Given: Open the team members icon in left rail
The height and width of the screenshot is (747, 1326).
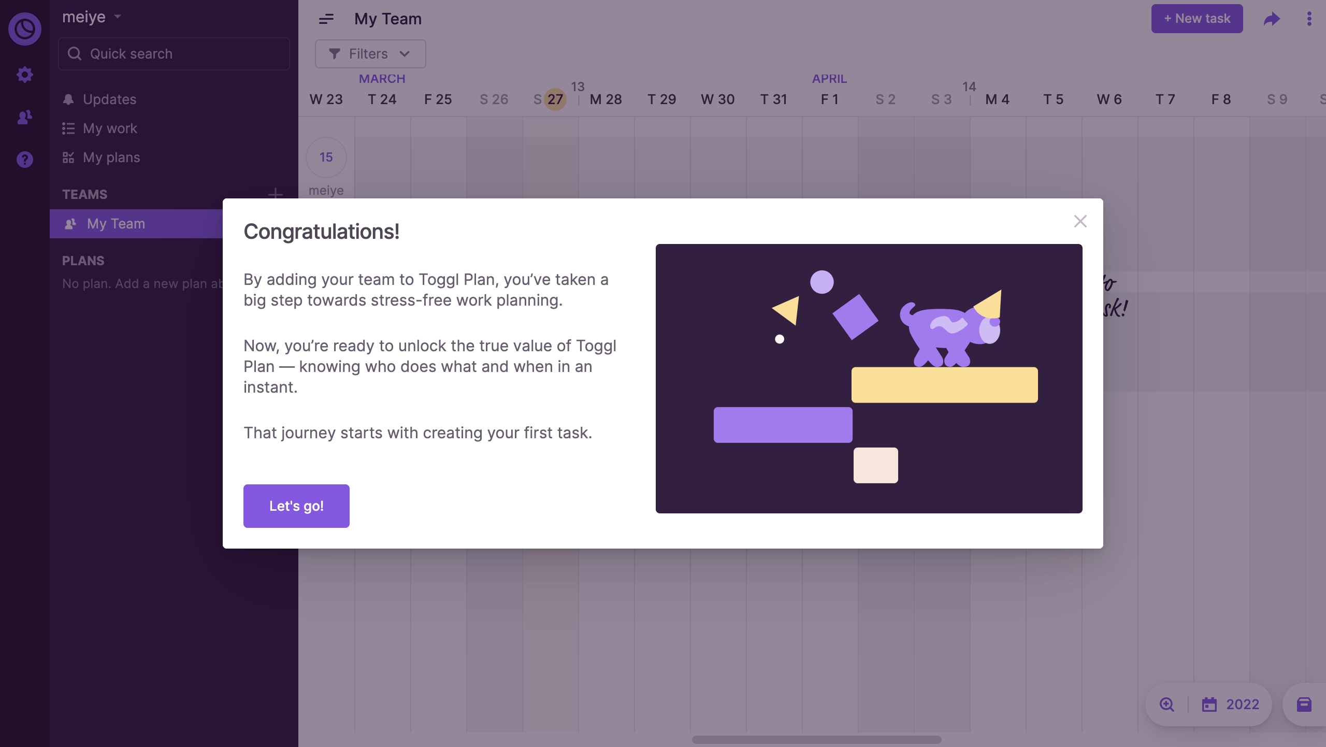Looking at the screenshot, I should point(24,117).
